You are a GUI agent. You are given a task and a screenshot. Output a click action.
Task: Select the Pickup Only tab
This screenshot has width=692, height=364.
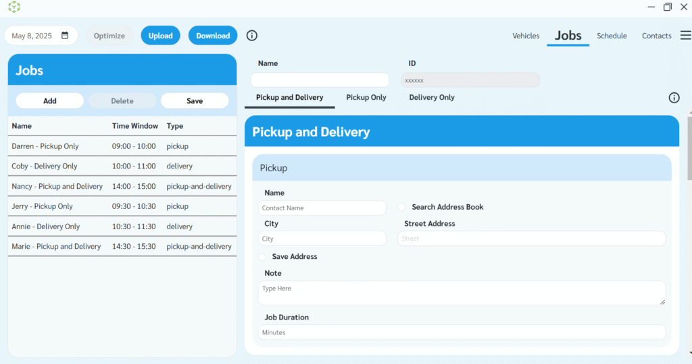[366, 98]
